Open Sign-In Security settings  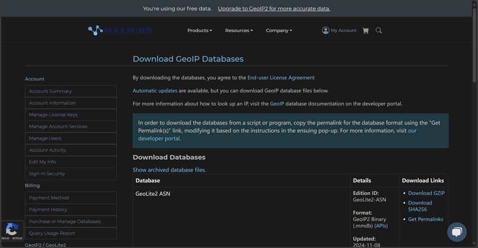pyautogui.click(x=47, y=174)
